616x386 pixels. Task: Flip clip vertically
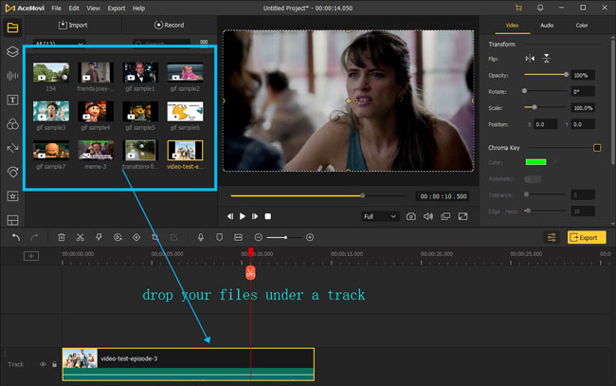point(547,59)
